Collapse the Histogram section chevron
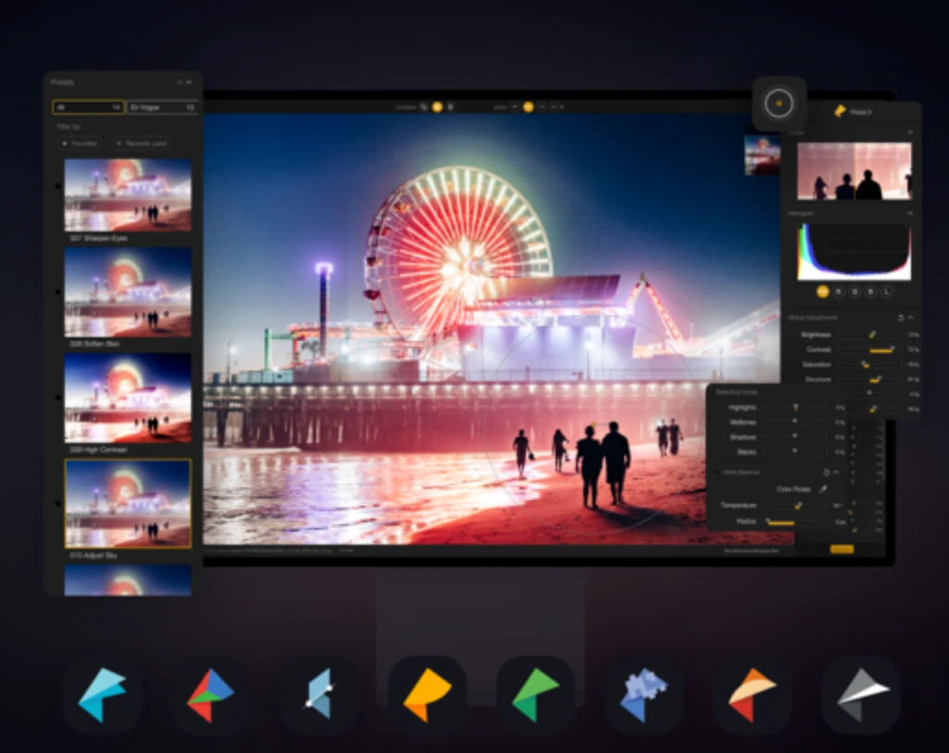 click(910, 213)
